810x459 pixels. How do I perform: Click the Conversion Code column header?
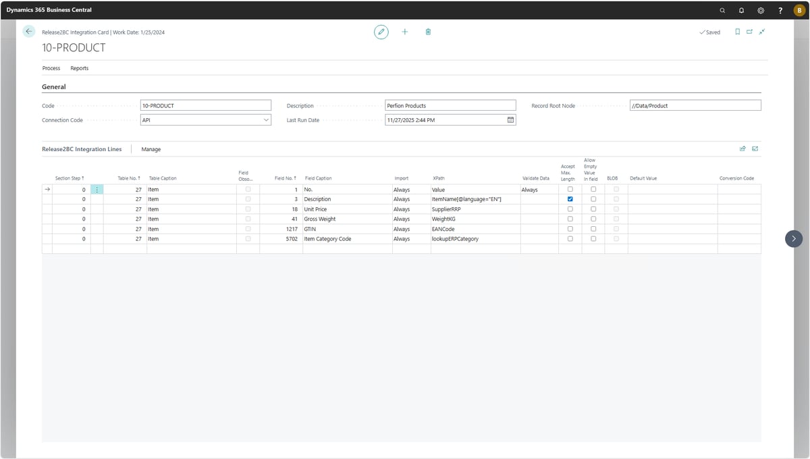pyautogui.click(x=736, y=178)
